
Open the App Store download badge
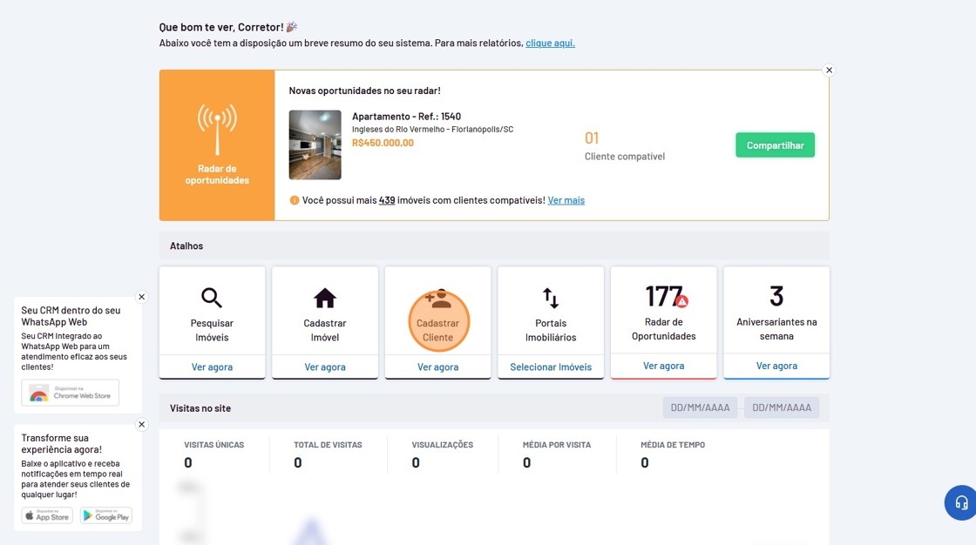click(x=47, y=515)
